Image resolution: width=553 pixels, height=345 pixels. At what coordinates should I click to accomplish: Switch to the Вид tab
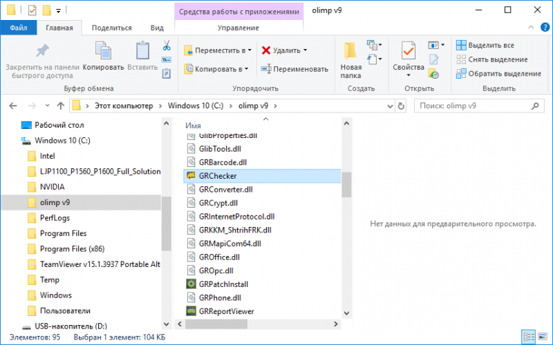tap(157, 28)
